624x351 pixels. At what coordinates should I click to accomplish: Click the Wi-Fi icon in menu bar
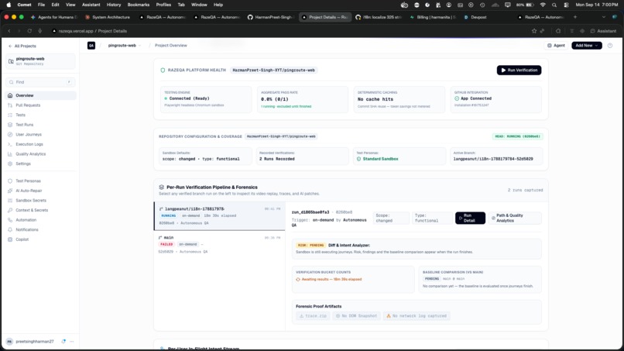tap(543, 5)
